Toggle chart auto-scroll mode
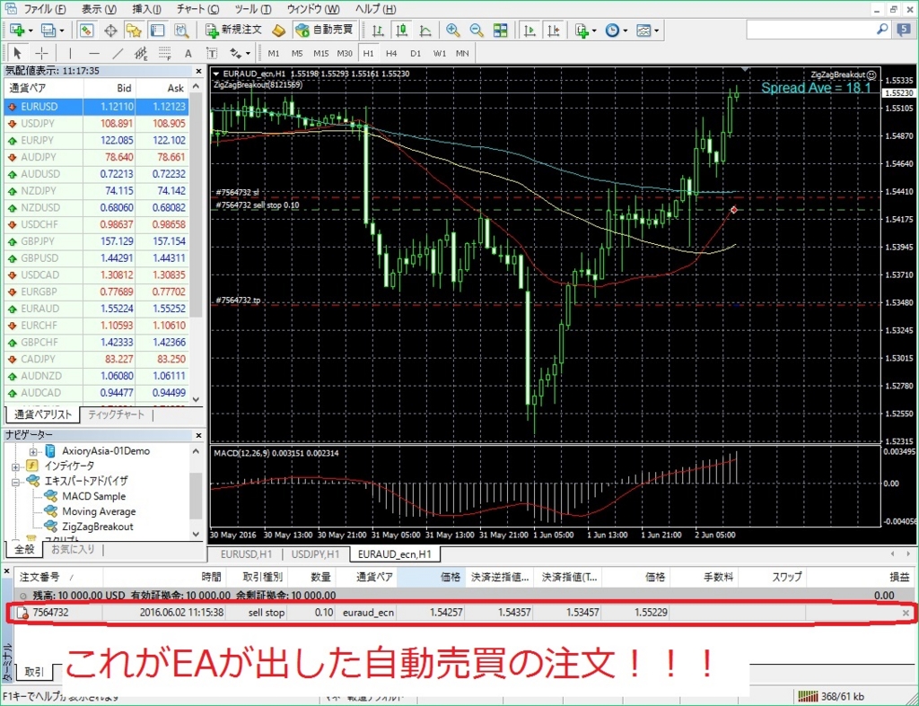The image size is (919, 706). (x=529, y=30)
